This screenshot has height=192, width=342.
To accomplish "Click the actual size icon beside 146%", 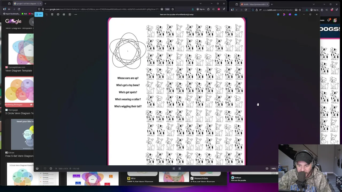I will pyautogui.click(x=267, y=169).
